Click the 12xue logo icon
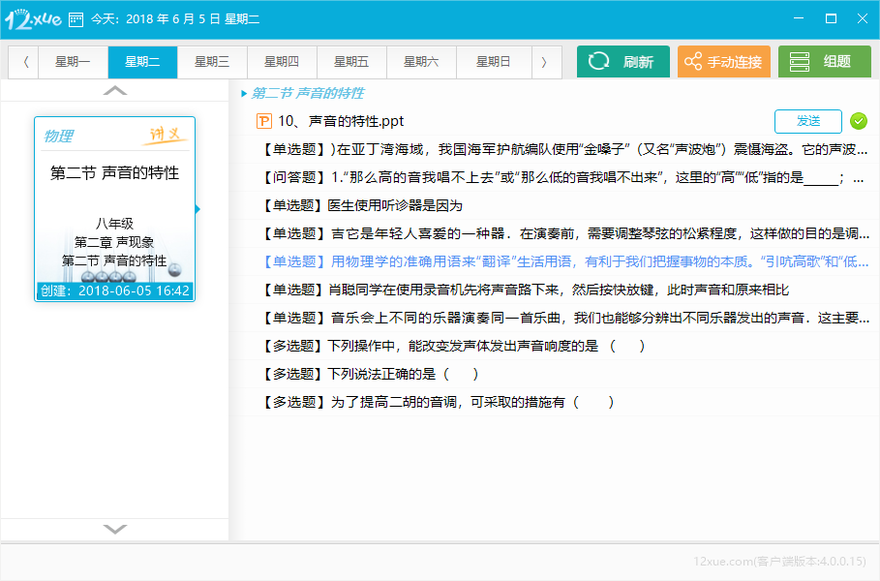Image resolution: width=880 pixels, height=581 pixels. (x=31, y=18)
